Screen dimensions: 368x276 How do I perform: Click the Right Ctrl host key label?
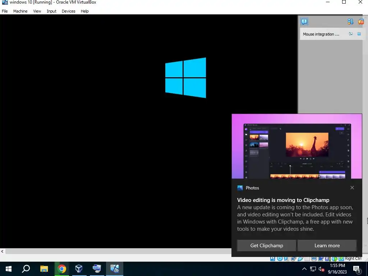click(x=354, y=258)
